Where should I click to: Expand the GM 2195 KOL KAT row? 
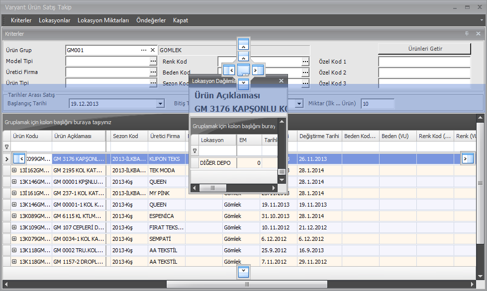click(14, 170)
